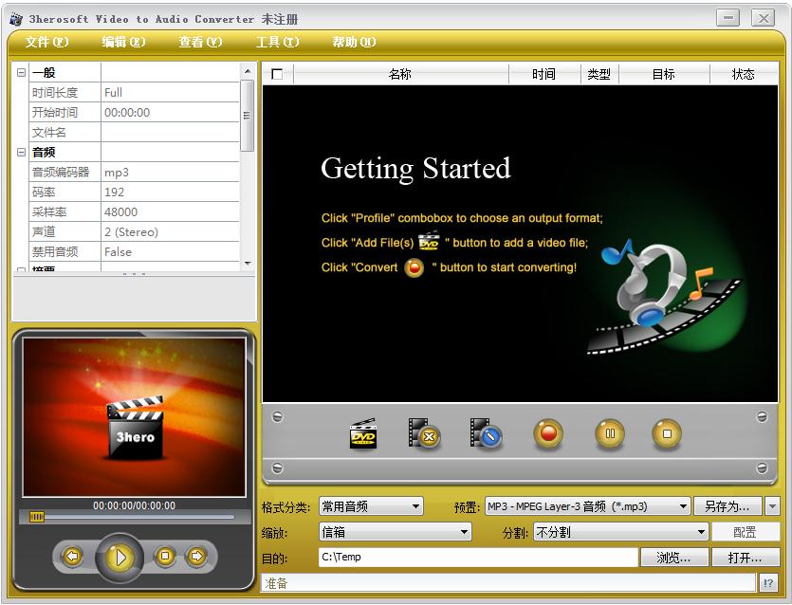Collapse the 音频 property group

point(21,152)
